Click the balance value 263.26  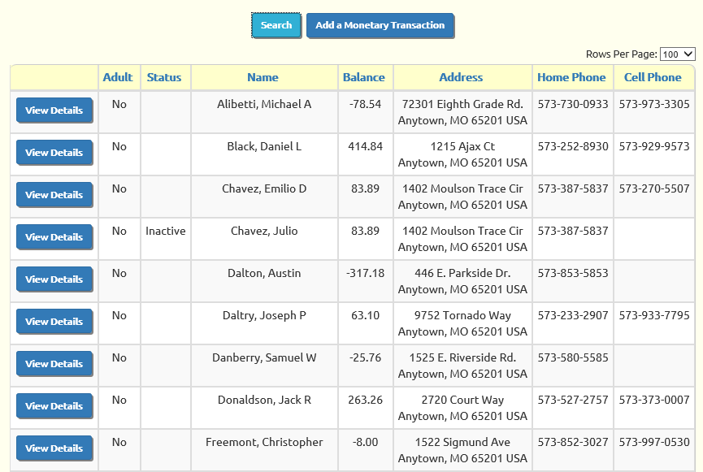(366, 400)
